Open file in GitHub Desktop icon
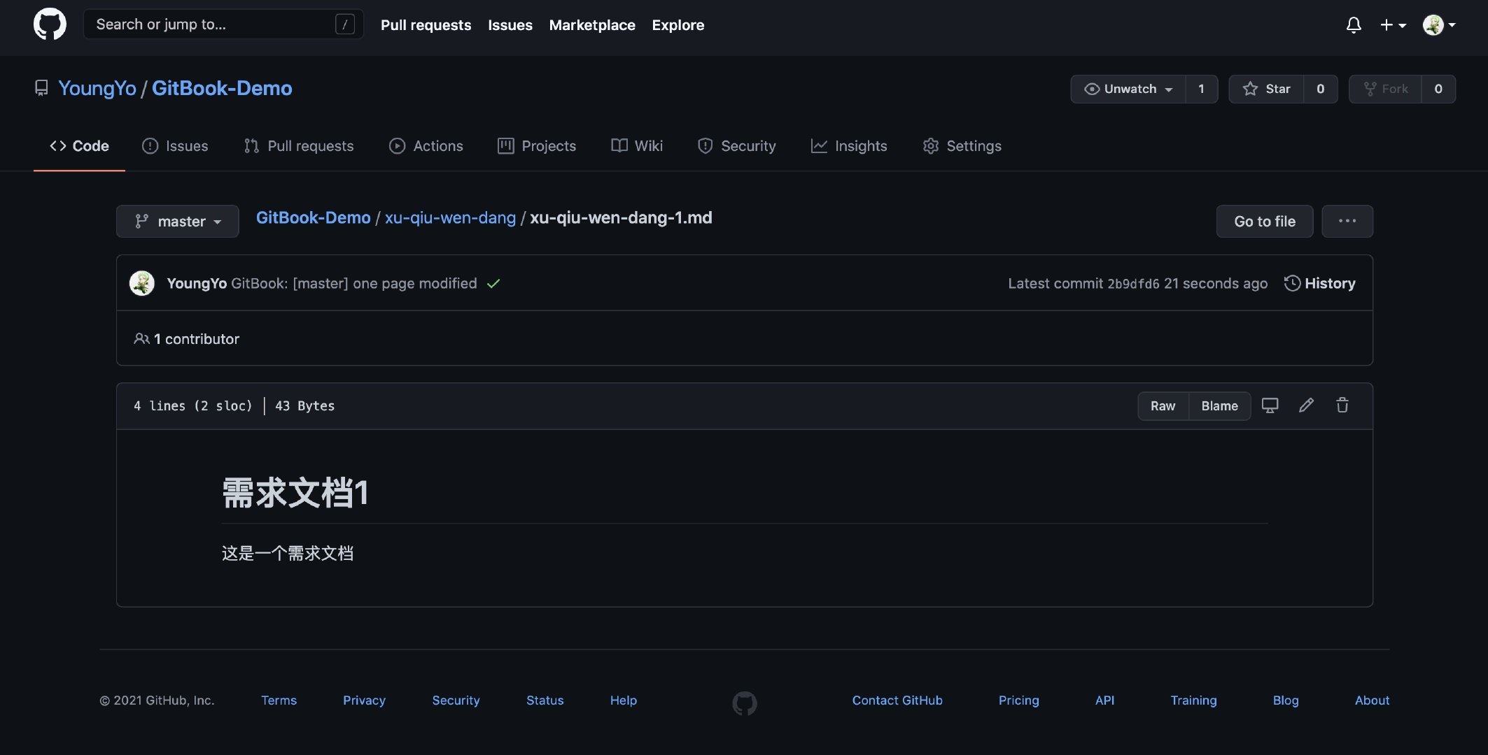 (x=1270, y=405)
